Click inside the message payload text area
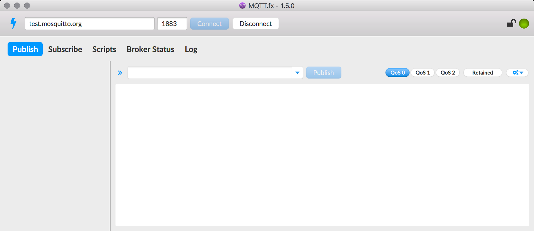Viewport: 534px width, 231px height. coord(322,155)
